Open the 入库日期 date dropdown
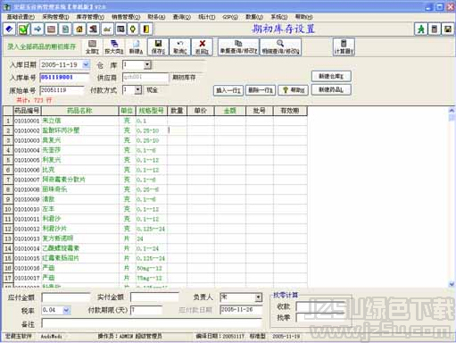The height and width of the screenshot is (343, 456). [x=86, y=64]
